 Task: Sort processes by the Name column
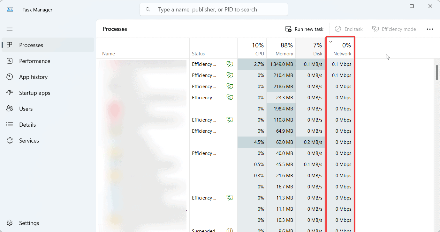point(143,48)
